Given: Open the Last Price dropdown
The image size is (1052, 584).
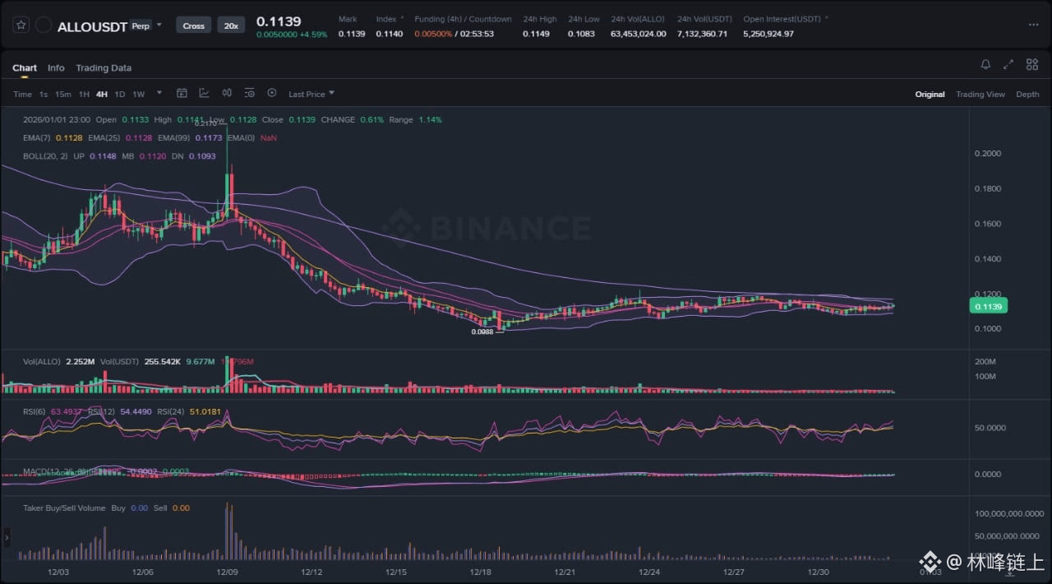Looking at the screenshot, I should tap(311, 95).
